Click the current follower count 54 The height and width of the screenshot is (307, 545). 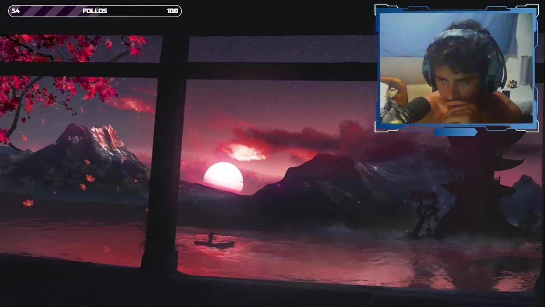pyautogui.click(x=15, y=11)
